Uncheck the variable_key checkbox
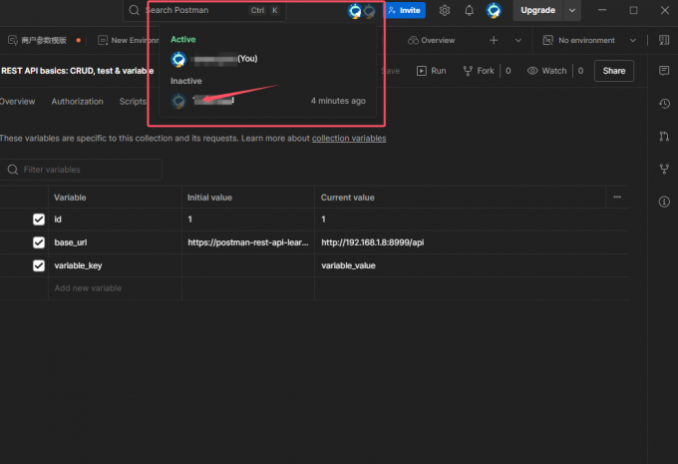The height and width of the screenshot is (464, 678). pos(39,265)
